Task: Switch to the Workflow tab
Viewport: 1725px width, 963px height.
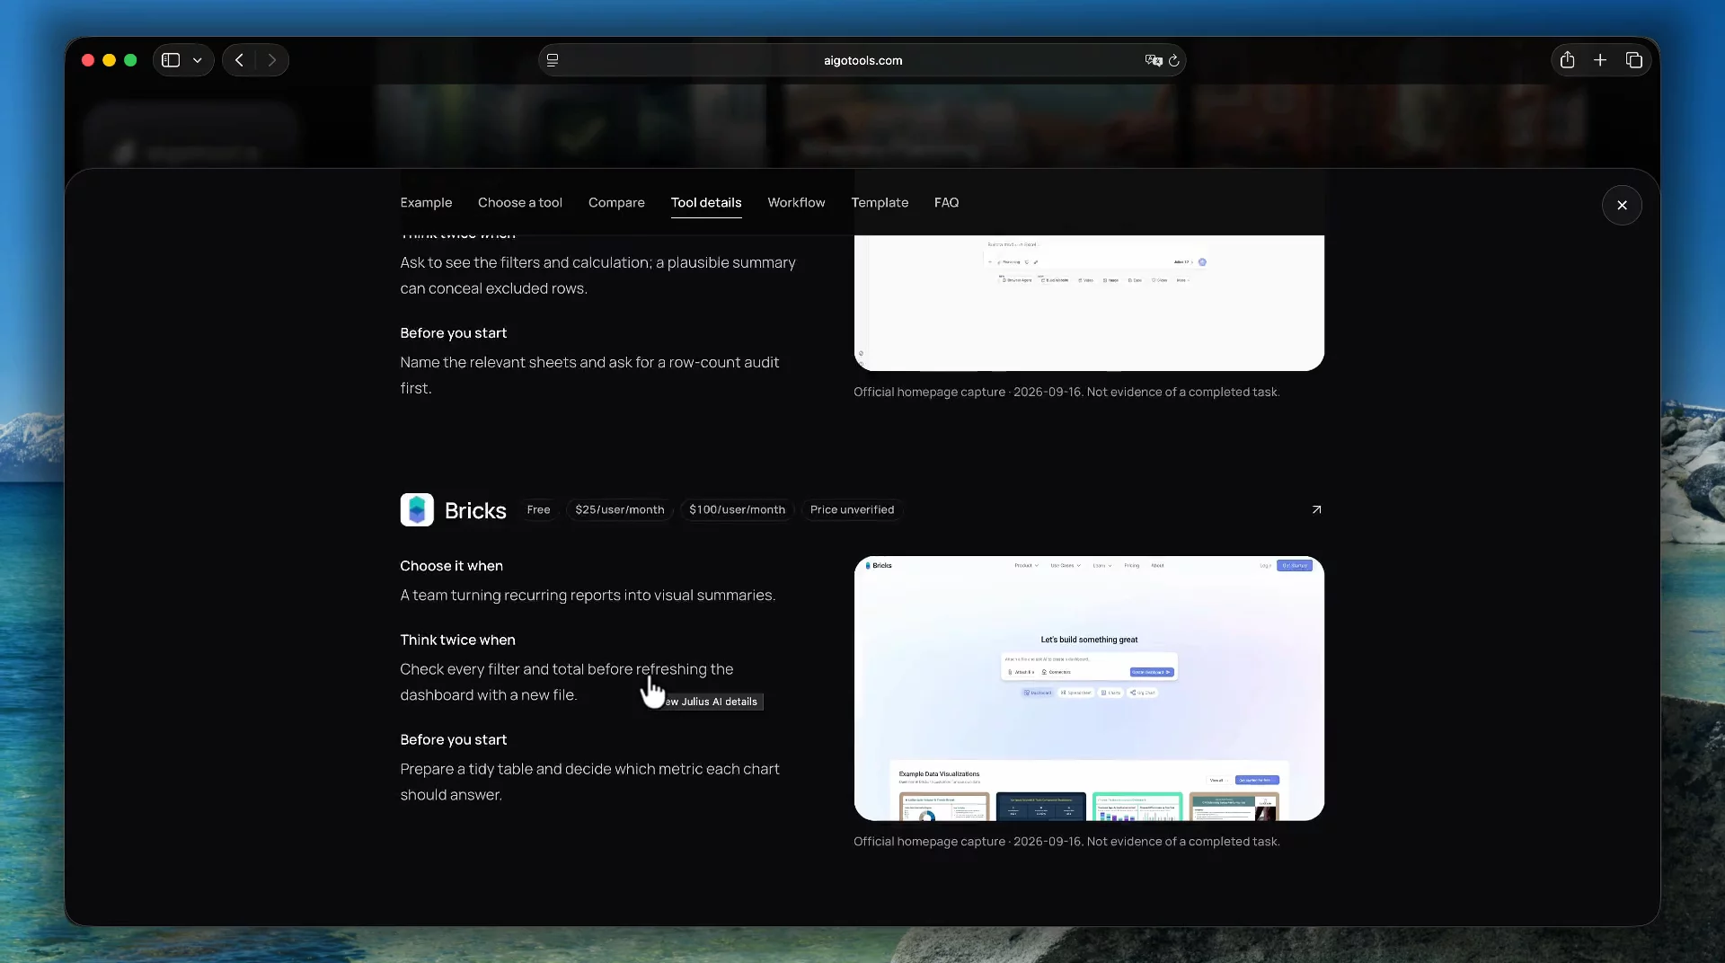Action: pos(796,203)
